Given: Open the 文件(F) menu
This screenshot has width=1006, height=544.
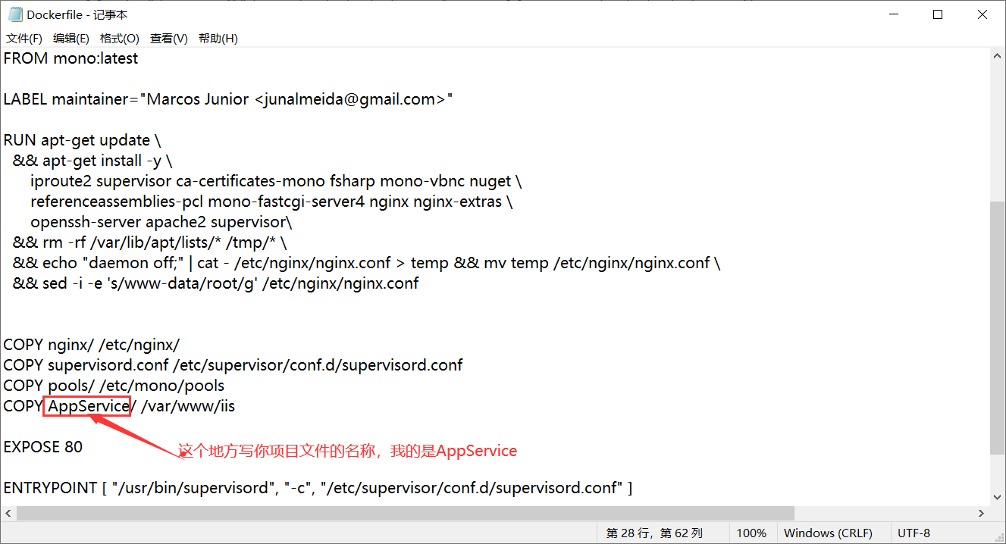Looking at the screenshot, I should click(x=24, y=38).
